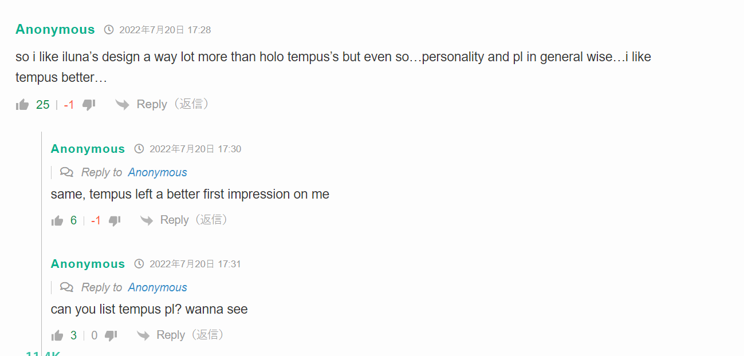Dislike the 'list tempus pl' reply

pos(111,335)
